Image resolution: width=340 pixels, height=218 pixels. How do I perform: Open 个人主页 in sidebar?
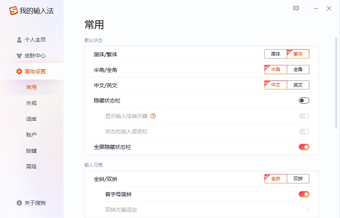[32, 40]
